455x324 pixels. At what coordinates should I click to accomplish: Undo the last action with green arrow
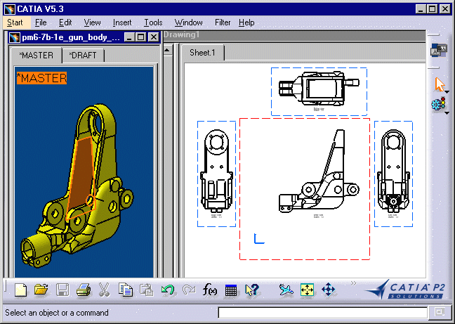168,290
